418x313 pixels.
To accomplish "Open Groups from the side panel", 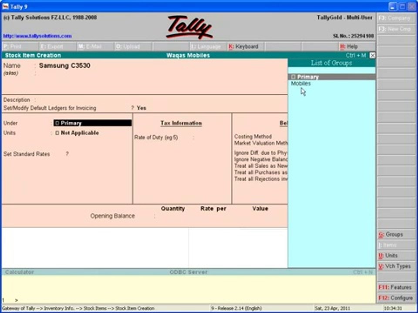I will click(396, 234).
